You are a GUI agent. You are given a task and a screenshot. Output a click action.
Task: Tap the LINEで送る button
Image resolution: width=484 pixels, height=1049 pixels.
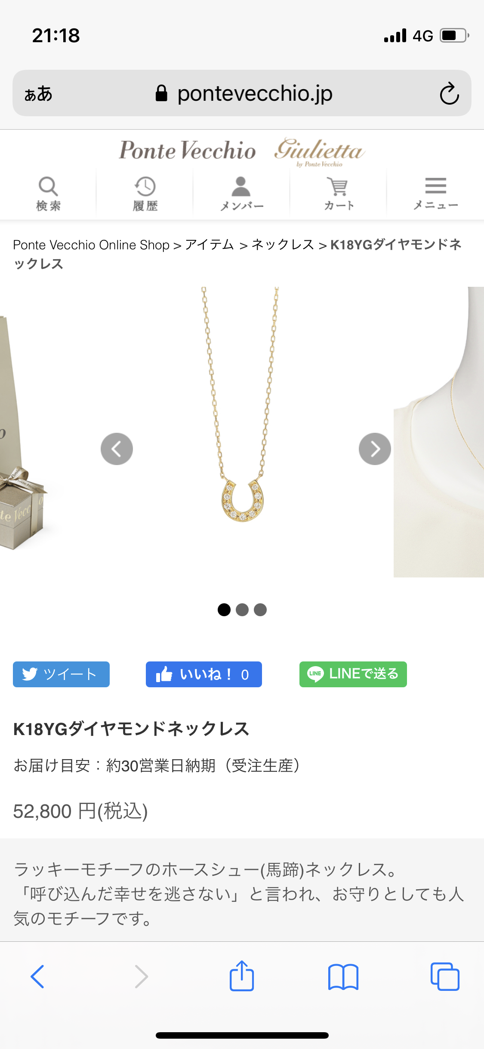point(353,674)
